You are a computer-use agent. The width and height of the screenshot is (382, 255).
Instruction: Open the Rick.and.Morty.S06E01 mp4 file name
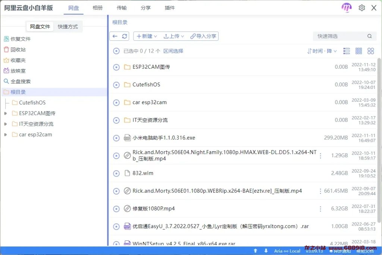pos(217,191)
